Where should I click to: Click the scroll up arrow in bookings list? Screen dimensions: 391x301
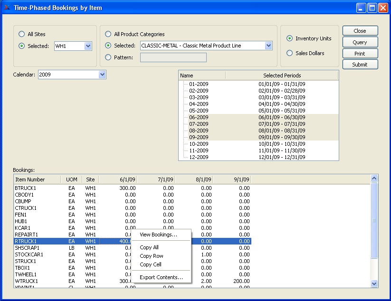tap(374, 179)
